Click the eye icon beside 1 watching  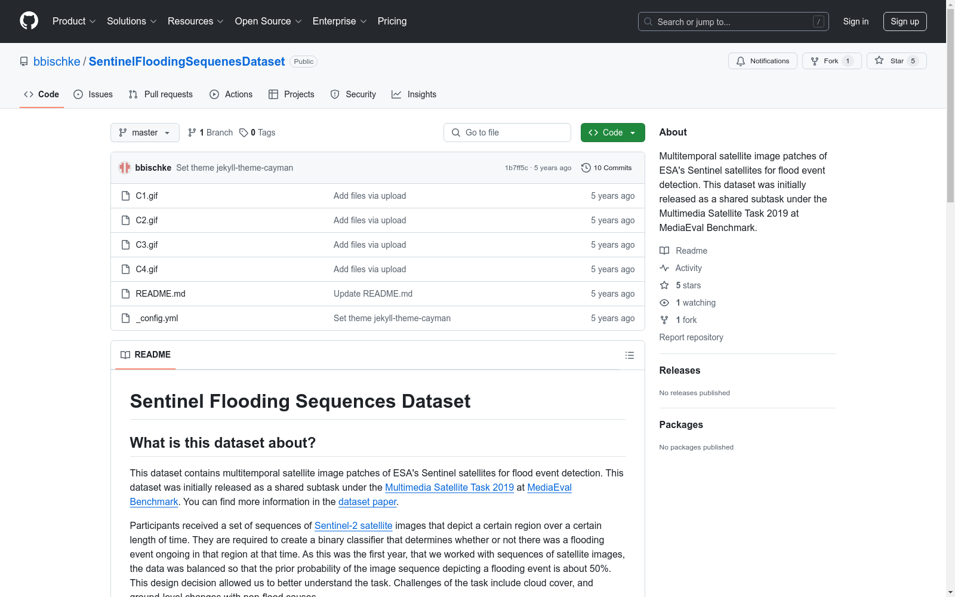(x=664, y=303)
